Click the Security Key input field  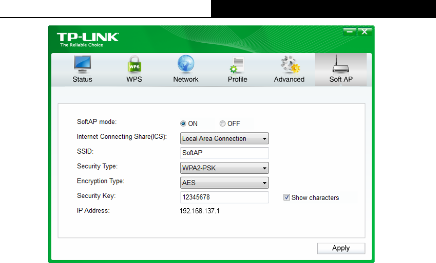point(224,197)
